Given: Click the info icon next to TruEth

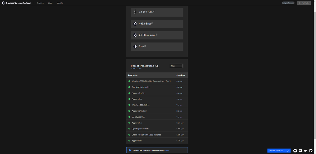Looking at the screenshot, I should (x=154, y=12).
